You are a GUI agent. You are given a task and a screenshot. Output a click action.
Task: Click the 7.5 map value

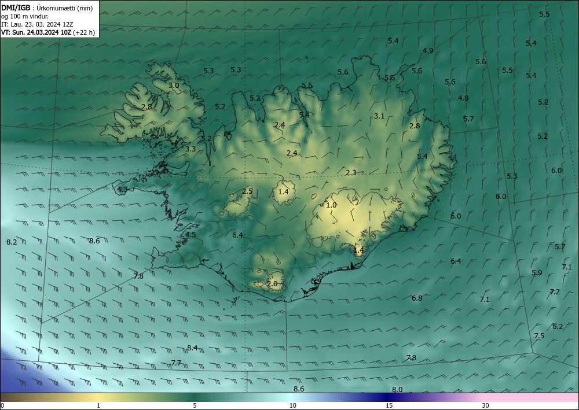(539, 335)
